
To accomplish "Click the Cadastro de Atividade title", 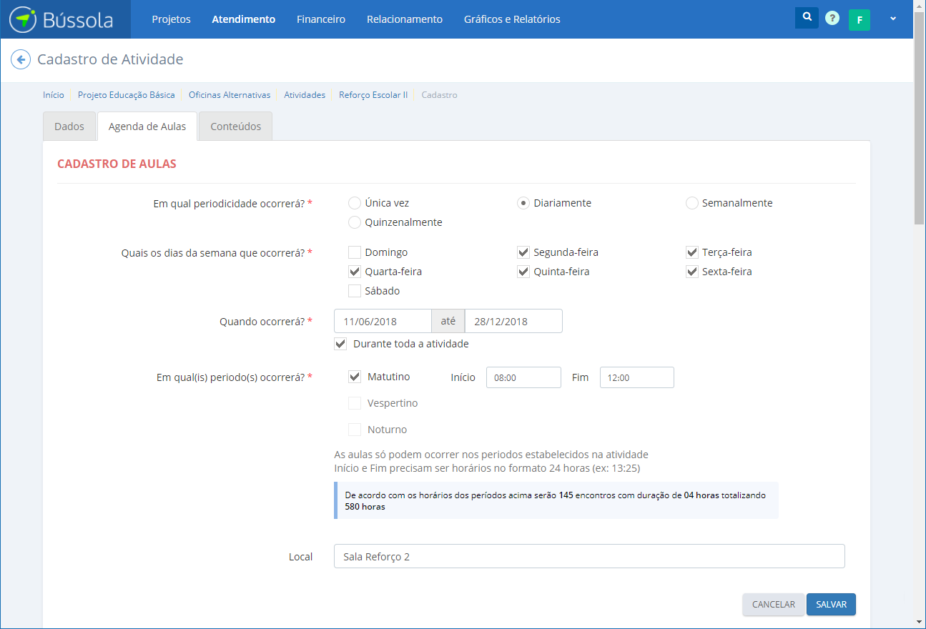I will click(x=110, y=59).
